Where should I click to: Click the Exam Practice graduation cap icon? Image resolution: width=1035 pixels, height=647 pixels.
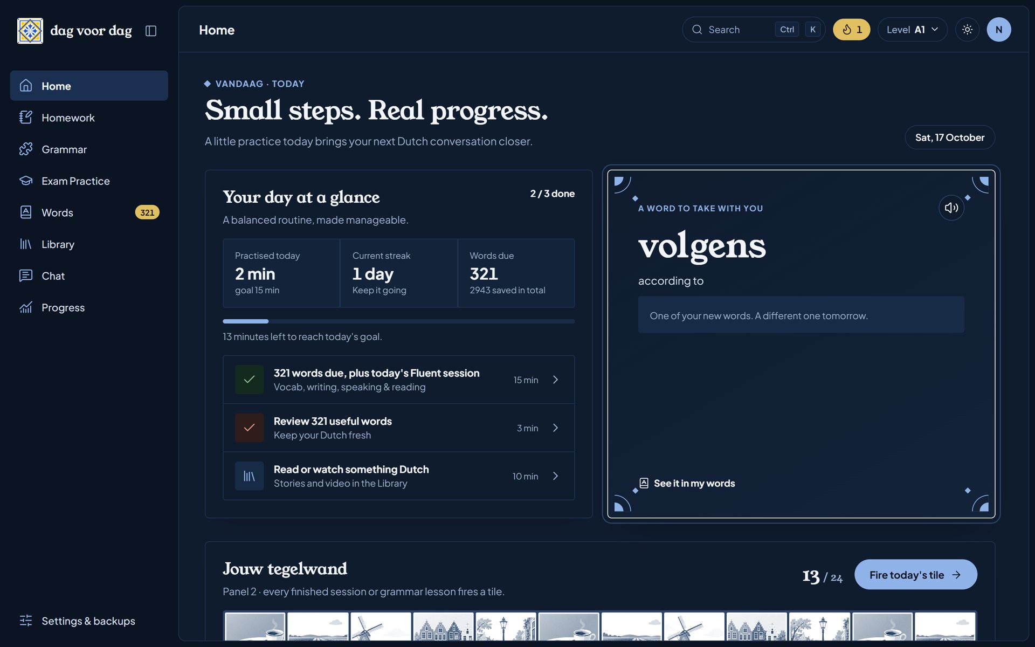point(26,181)
